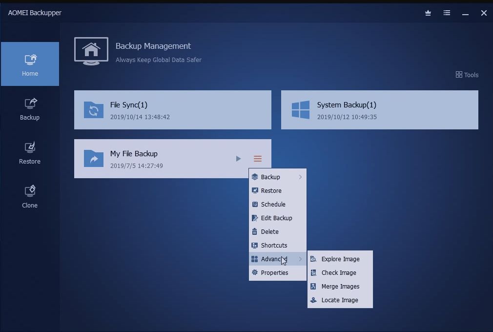Click the Advanced four-squares icon

(x=255, y=259)
